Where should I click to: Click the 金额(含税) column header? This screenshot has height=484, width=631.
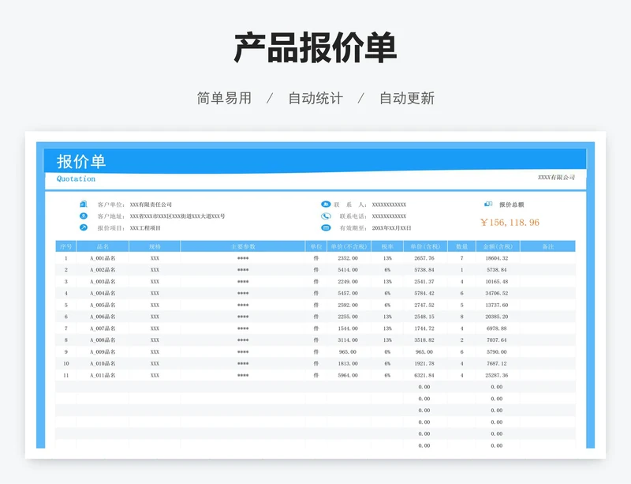(498, 246)
